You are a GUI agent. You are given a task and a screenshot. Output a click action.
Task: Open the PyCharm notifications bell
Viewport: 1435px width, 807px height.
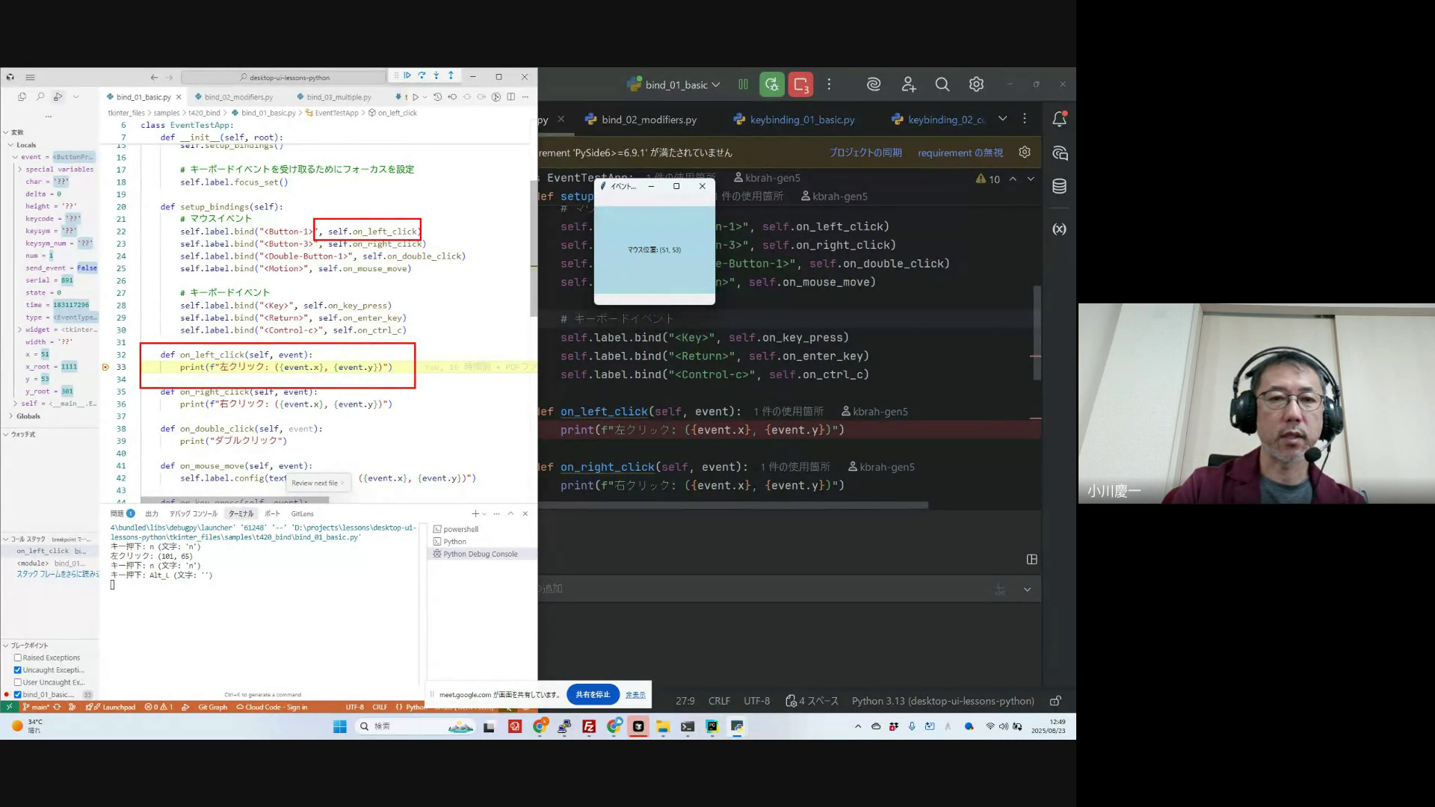pos(1059,119)
